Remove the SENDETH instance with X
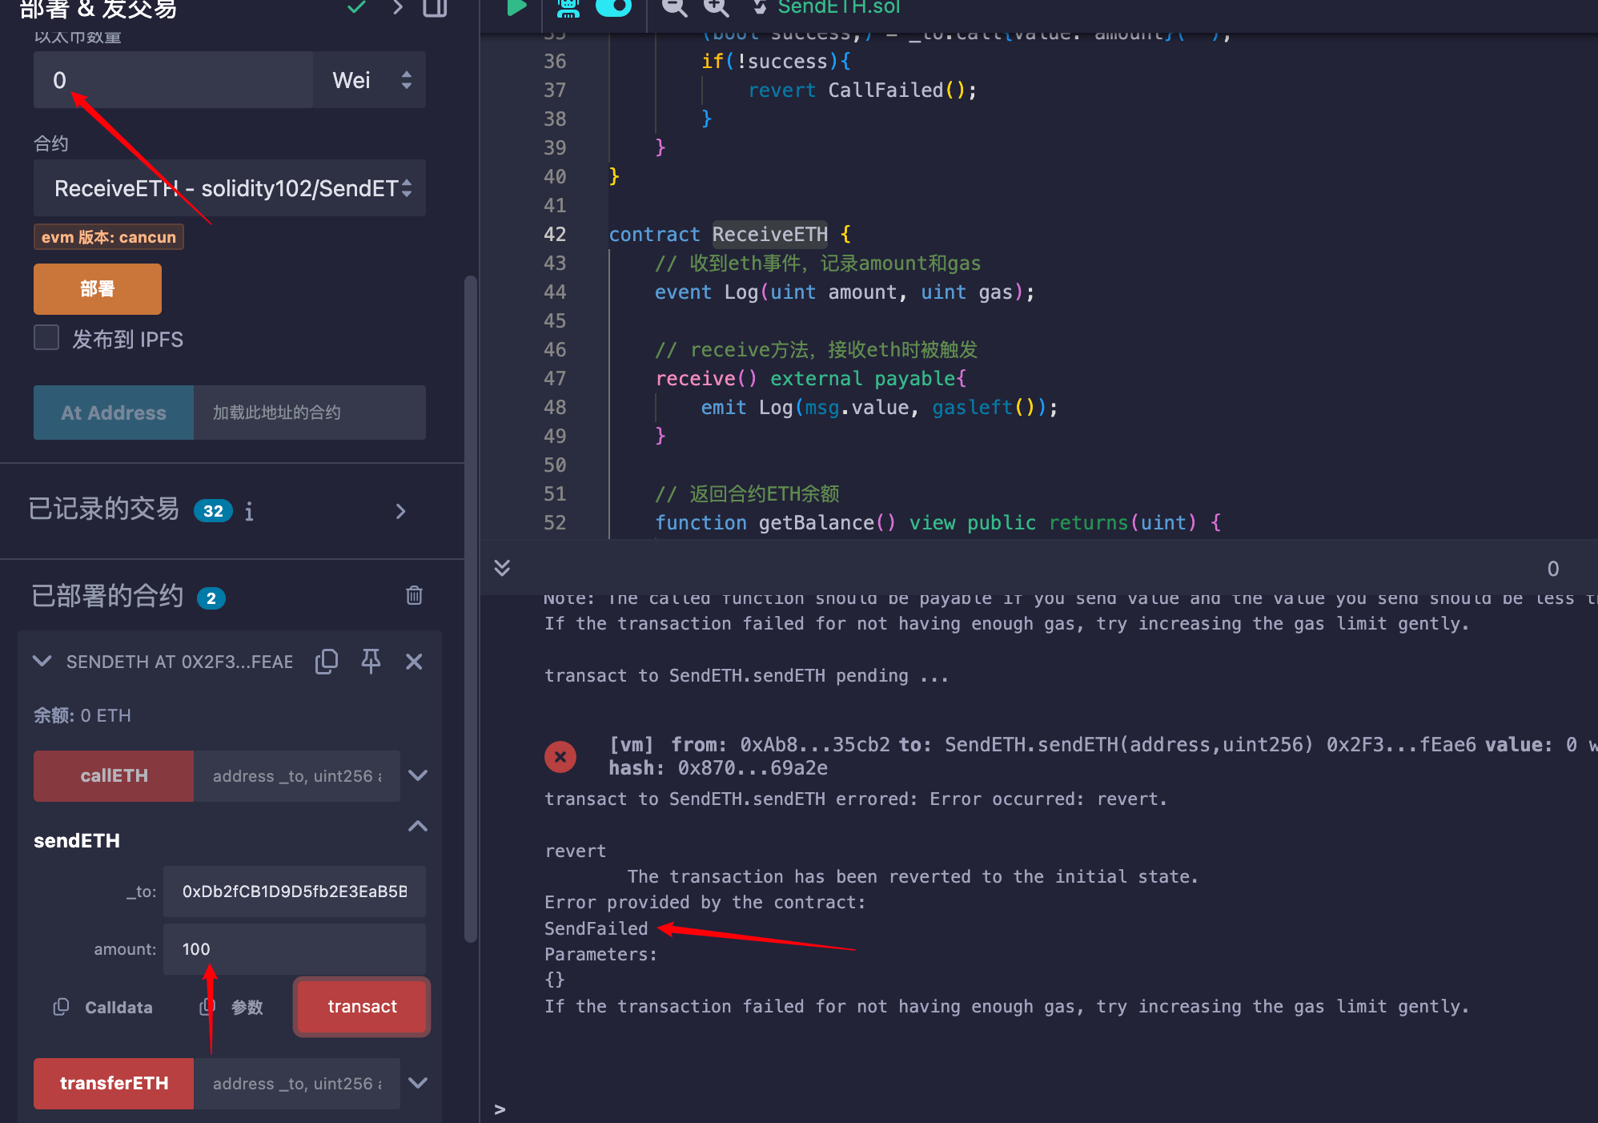Image resolution: width=1598 pixels, height=1123 pixels. click(x=414, y=661)
